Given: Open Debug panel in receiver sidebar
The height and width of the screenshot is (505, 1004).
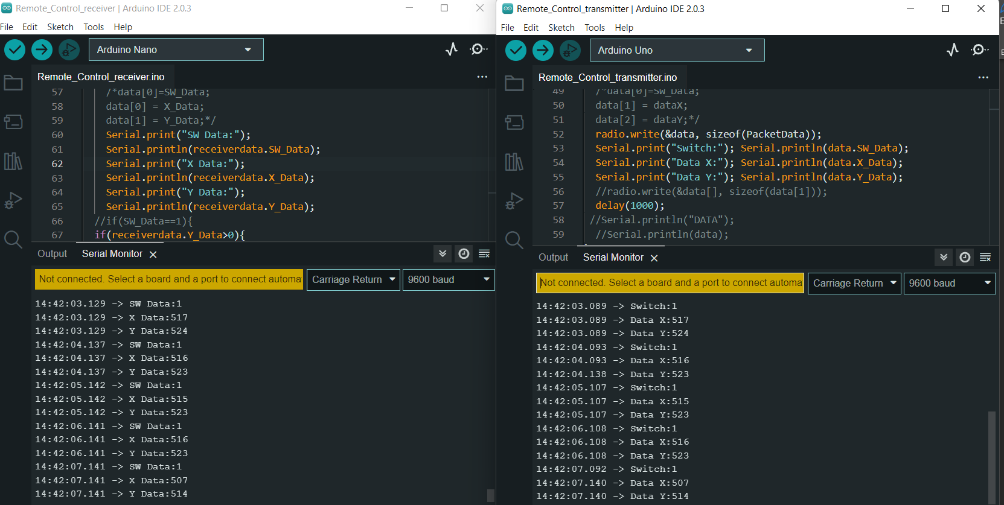Looking at the screenshot, I should point(13,200).
